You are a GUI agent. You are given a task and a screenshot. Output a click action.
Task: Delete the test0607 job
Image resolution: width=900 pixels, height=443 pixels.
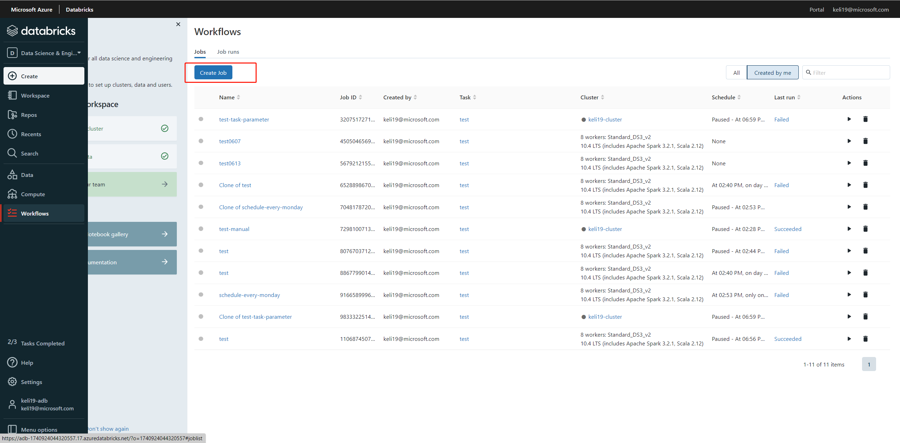coord(866,141)
